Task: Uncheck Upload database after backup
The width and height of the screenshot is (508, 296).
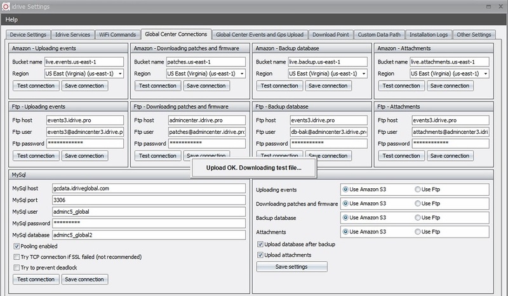Action: [260, 244]
